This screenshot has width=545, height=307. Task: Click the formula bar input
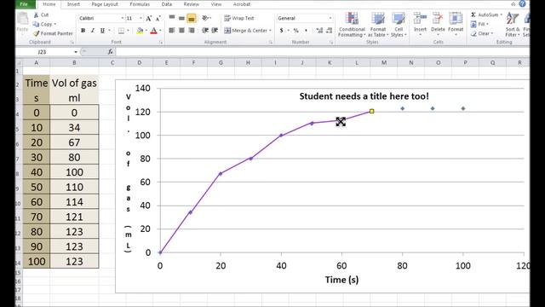[322, 52]
